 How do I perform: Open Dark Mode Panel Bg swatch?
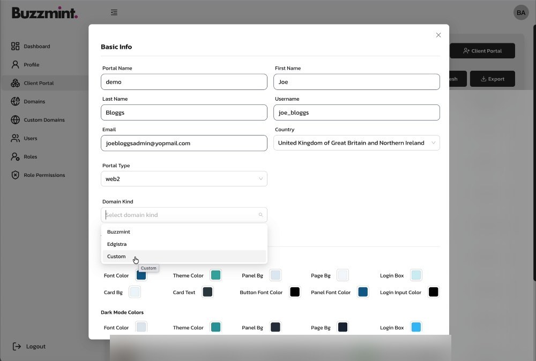[275, 327]
